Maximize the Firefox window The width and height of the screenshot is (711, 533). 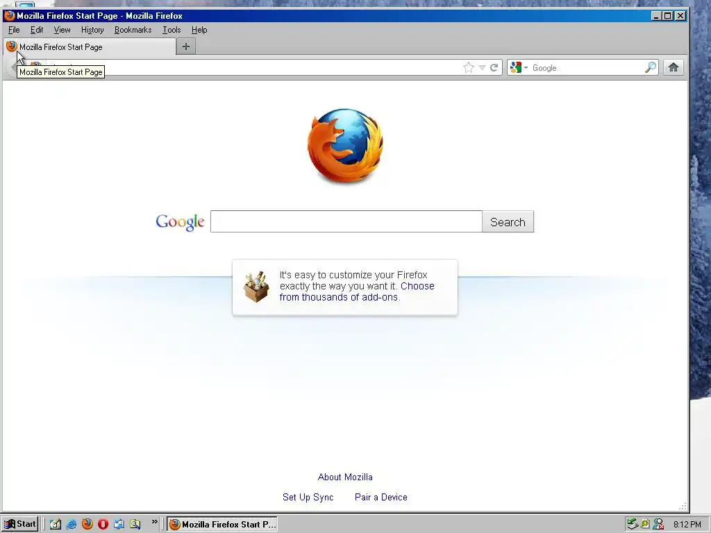pos(668,16)
